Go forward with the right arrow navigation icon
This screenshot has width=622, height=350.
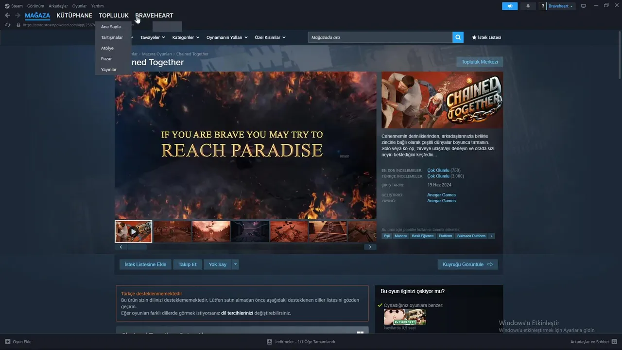[x=18, y=16]
